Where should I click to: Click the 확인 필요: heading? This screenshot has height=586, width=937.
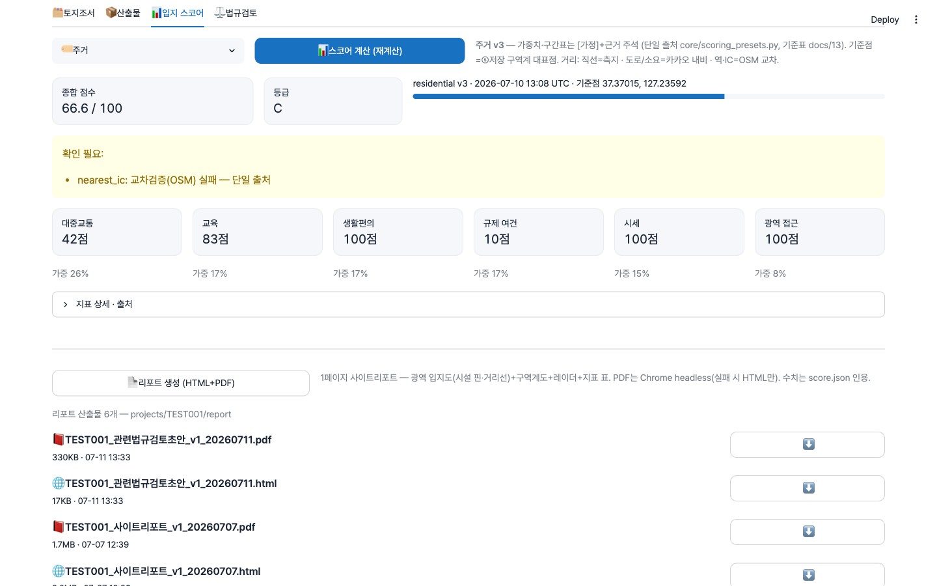(x=83, y=154)
